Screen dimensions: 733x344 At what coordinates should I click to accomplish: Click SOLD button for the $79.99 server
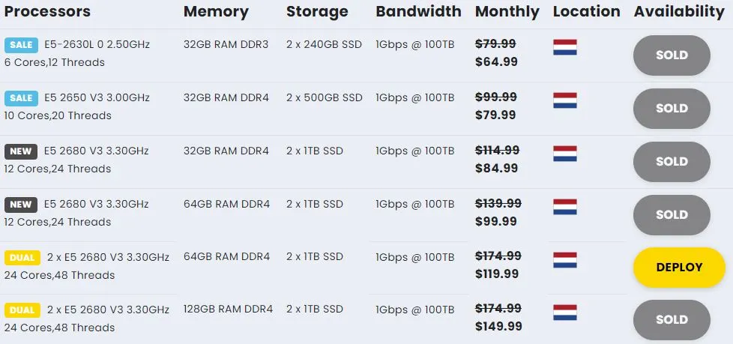(672, 109)
